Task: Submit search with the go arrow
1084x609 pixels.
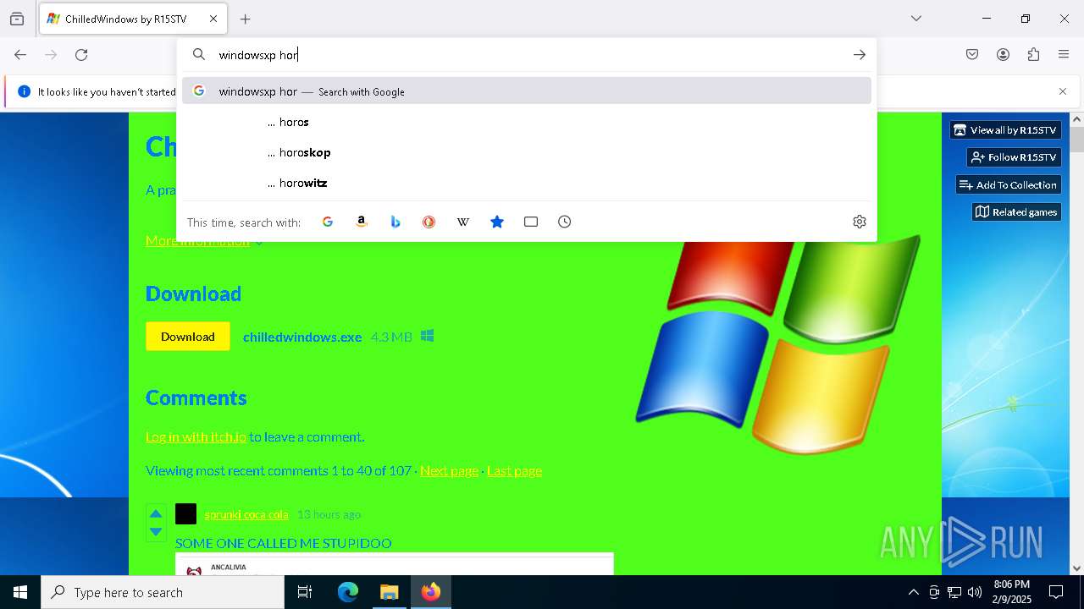Action: [860, 55]
